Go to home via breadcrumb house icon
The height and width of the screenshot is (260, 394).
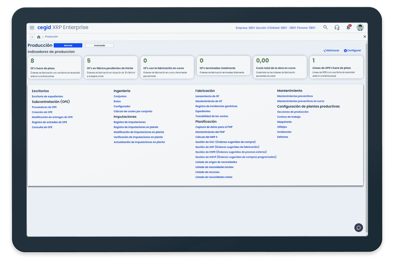pos(39,37)
